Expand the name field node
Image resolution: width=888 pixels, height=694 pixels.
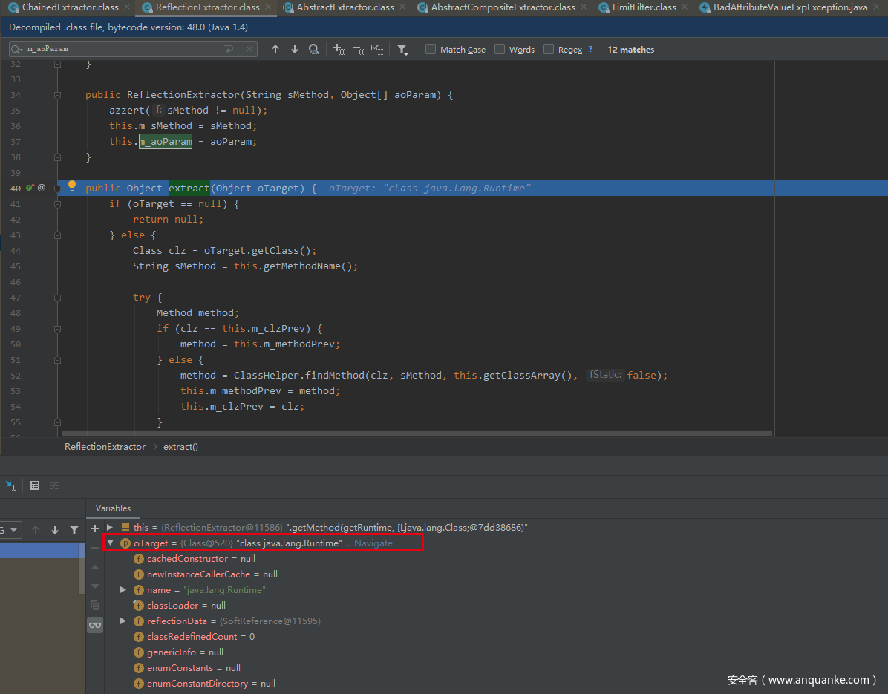123,590
